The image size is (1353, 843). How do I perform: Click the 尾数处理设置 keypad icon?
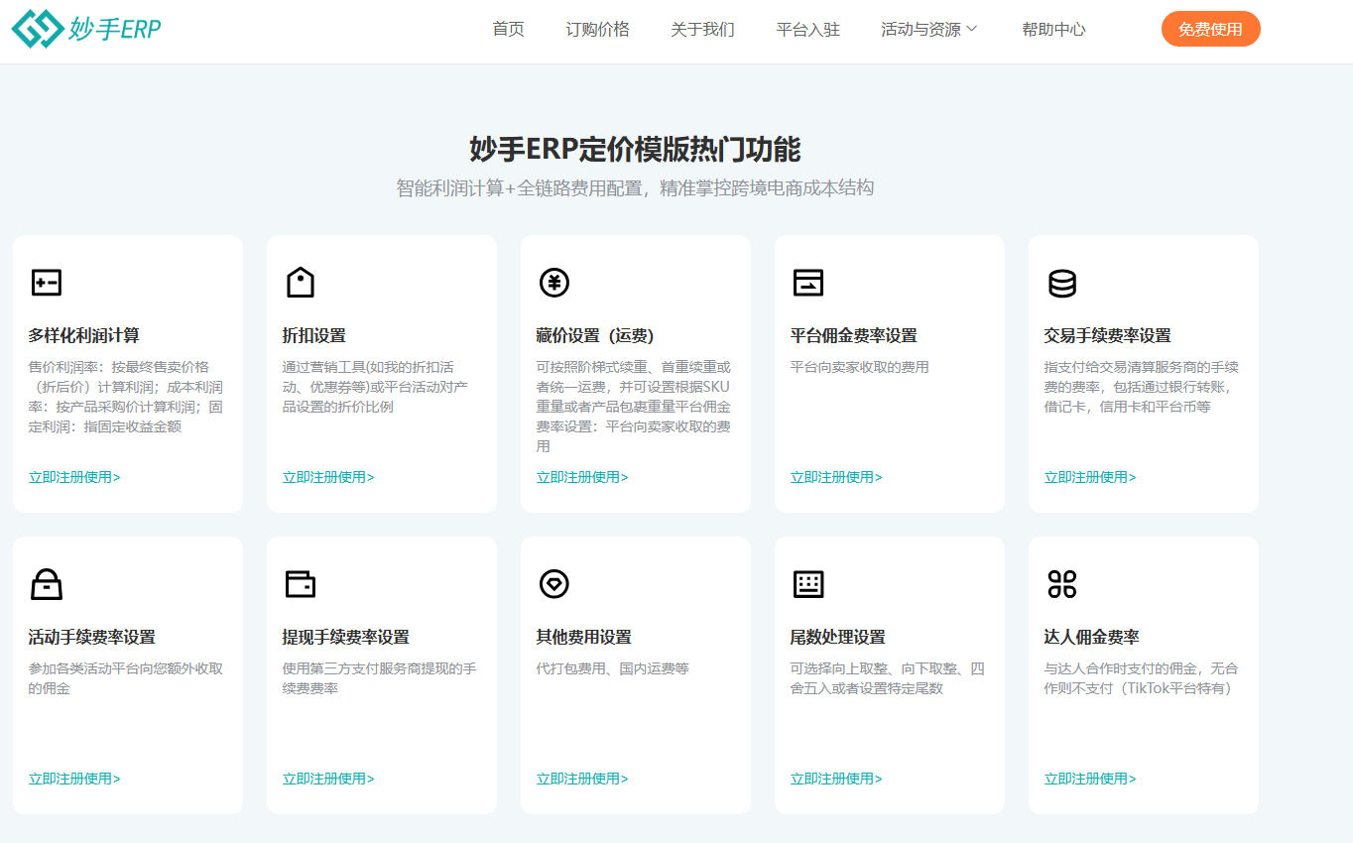(808, 584)
